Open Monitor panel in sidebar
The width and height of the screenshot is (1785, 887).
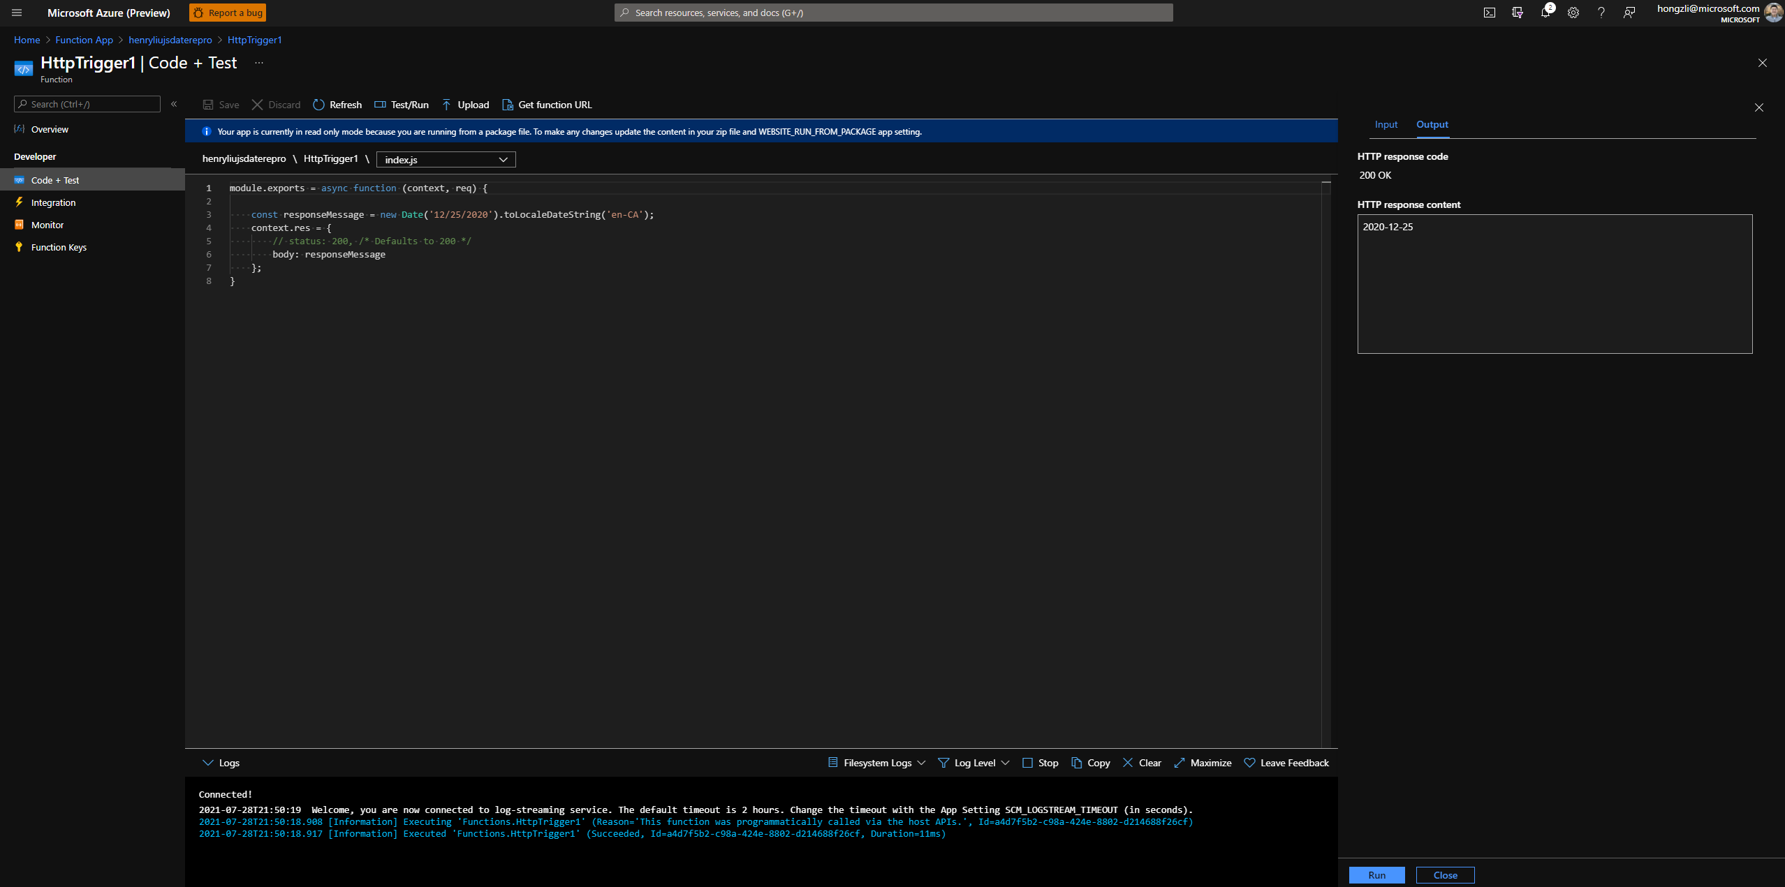[47, 225]
